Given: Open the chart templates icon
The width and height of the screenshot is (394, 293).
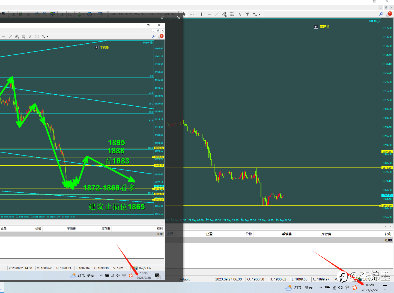Looking at the screenshot, I should pos(100,14).
